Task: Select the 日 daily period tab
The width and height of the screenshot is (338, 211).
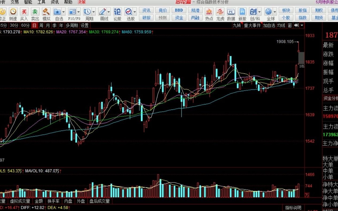Action: tap(34, 25)
